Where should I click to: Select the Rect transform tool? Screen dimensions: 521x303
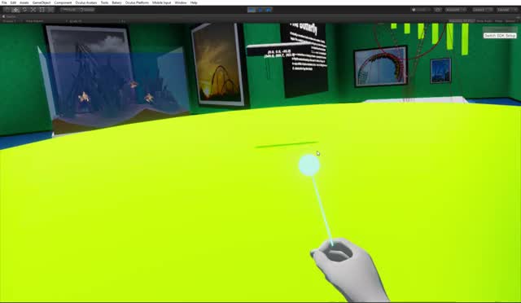click(x=42, y=10)
